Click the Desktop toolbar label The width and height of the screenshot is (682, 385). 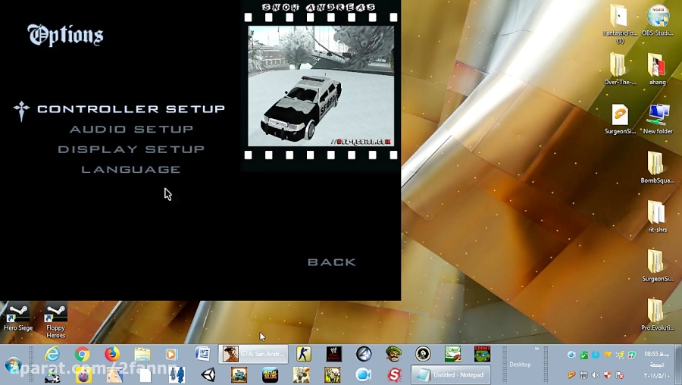(520, 365)
